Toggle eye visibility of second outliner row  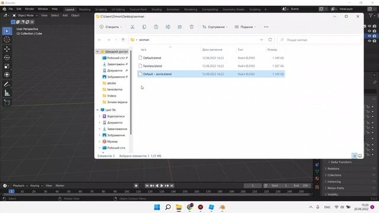370,31
